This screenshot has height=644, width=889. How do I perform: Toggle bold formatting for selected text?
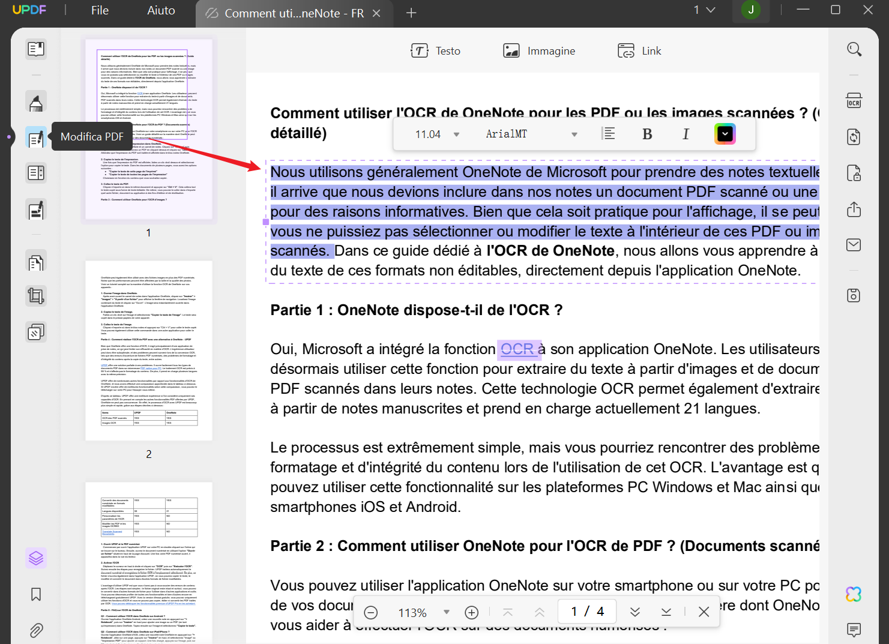647,134
